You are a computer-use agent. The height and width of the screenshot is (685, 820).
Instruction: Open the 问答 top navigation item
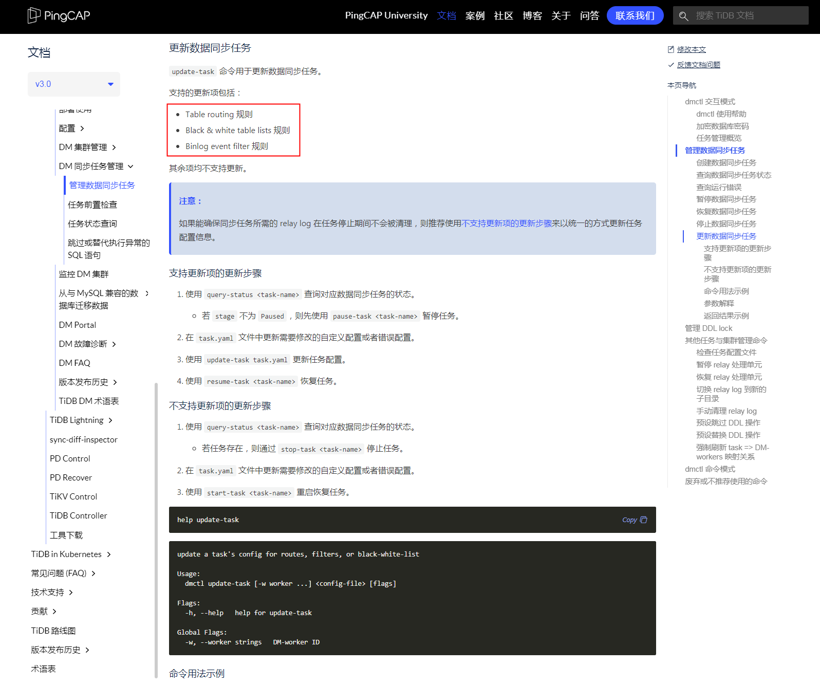[x=590, y=16]
